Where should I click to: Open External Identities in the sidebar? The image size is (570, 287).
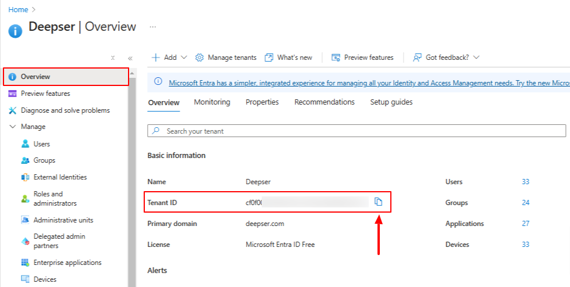click(60, 177)
